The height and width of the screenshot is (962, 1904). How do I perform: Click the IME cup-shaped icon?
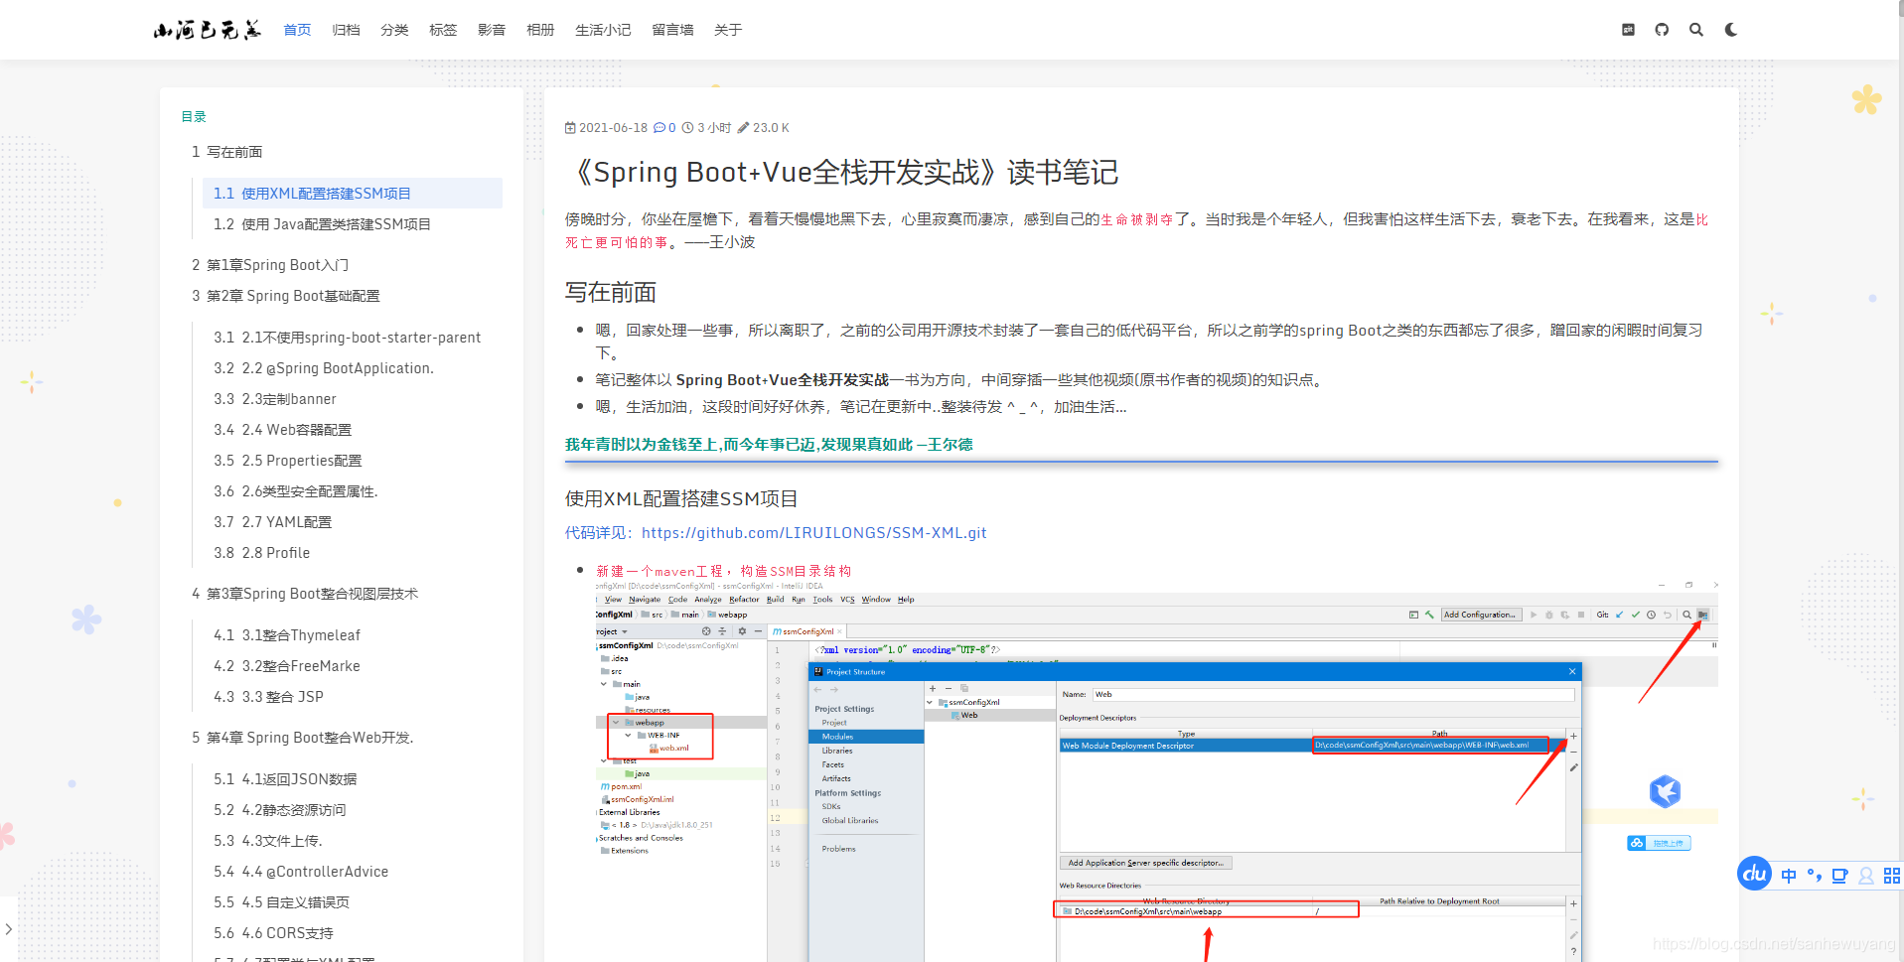1839,876
